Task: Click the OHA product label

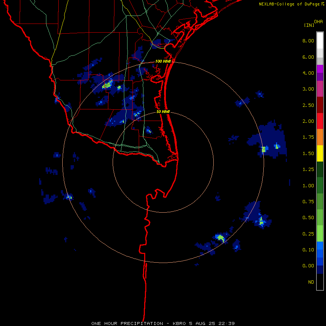Action: click(318, 21)
